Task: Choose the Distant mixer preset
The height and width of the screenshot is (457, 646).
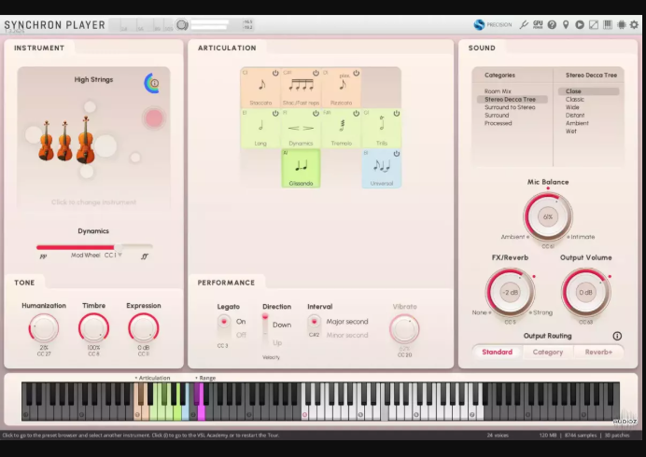Action: coord(575,116)
